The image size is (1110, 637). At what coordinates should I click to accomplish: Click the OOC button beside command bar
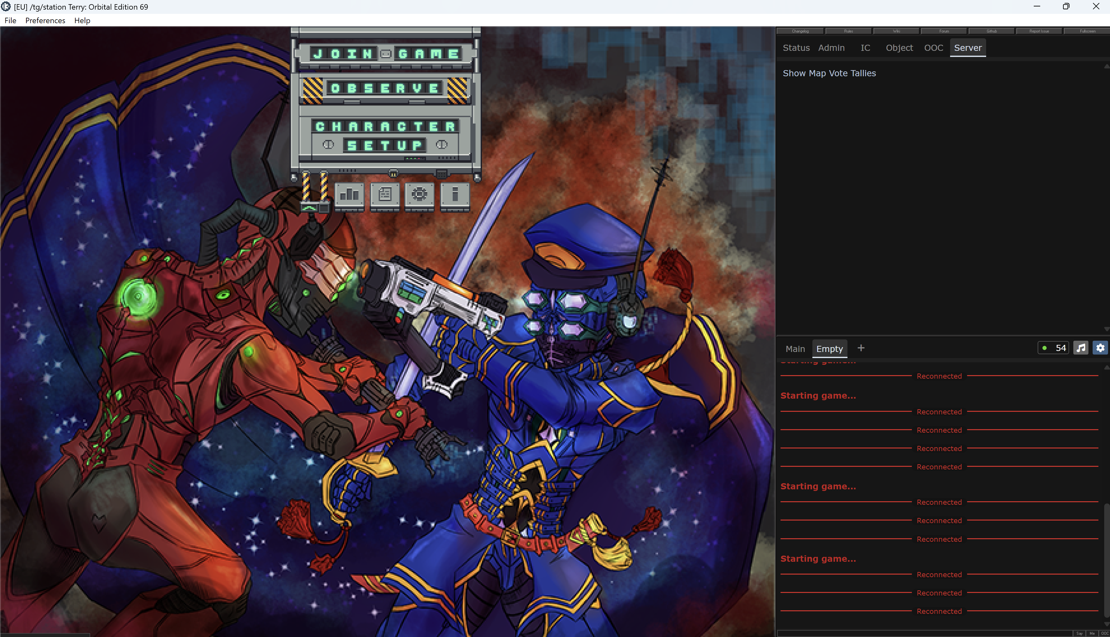tap(1104, 633)
